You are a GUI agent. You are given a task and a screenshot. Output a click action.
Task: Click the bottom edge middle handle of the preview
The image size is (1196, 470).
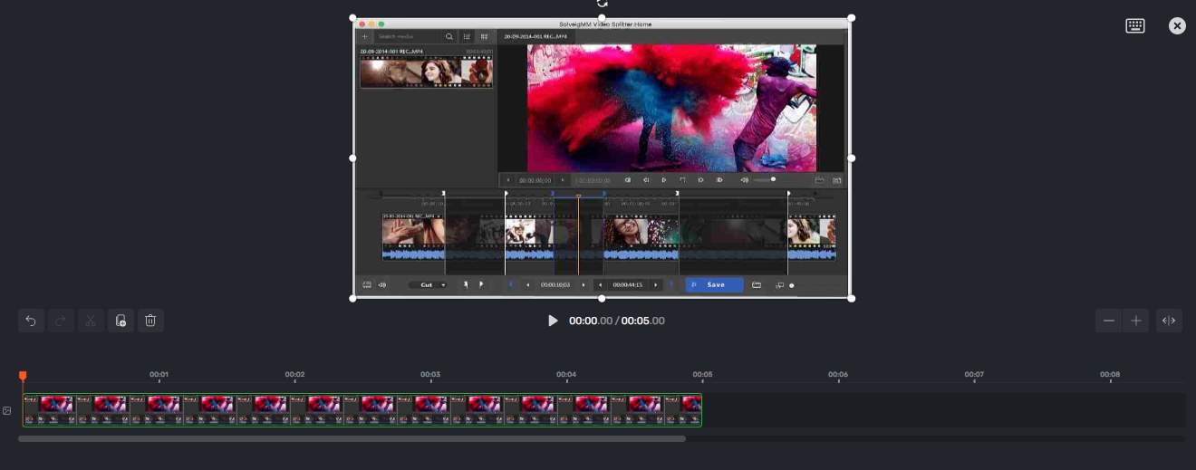602,298
